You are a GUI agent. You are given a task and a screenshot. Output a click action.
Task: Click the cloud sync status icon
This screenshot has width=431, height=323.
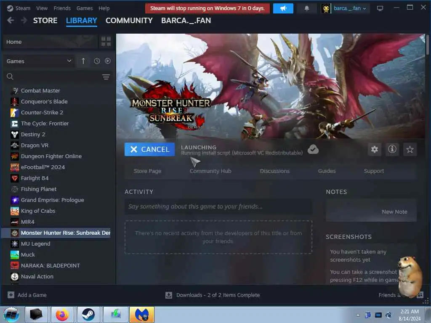pyautogui.click(x=313, y=149)
